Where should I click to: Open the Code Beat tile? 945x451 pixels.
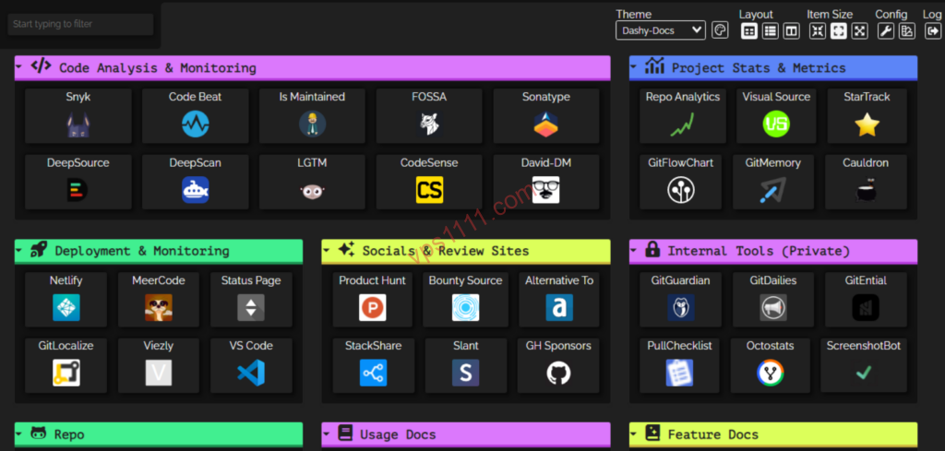(196, 115)
